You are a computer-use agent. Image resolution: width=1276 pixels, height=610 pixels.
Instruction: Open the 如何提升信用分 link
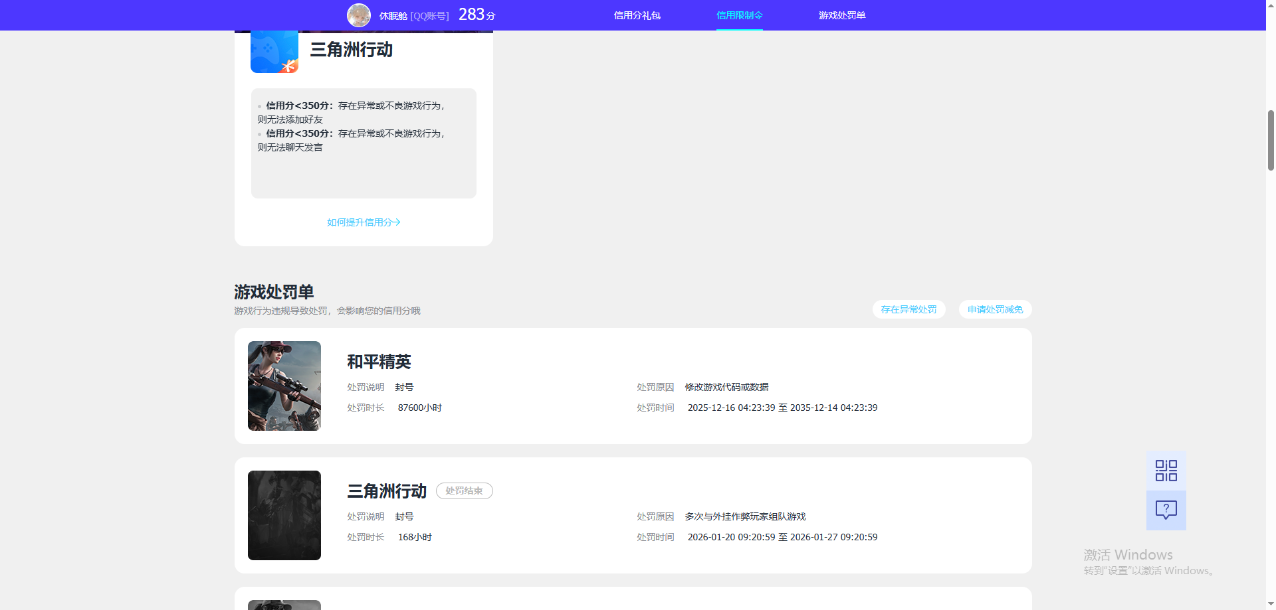[364, 222]
